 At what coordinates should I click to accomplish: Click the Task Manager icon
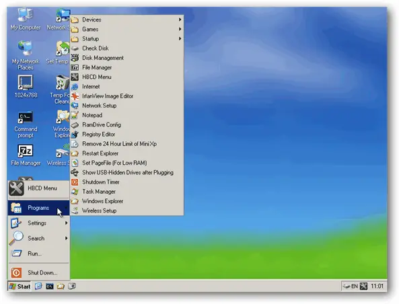click(x=75, y=192)
